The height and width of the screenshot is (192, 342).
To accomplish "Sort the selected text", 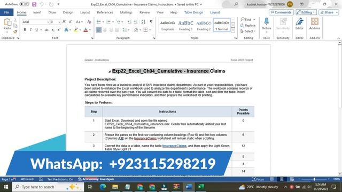I will click(x=143, y=22).
